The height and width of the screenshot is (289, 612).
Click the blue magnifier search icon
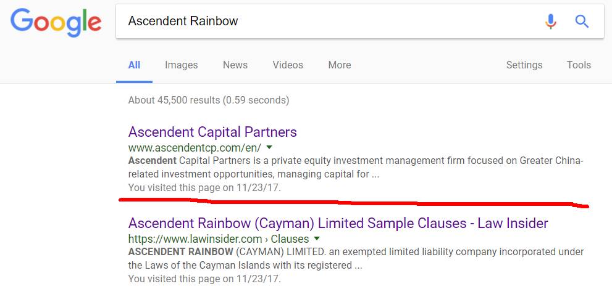pos(582,21)
